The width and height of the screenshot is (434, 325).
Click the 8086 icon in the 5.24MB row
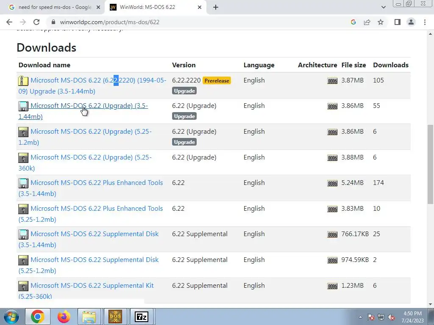(x=332, y=183)
